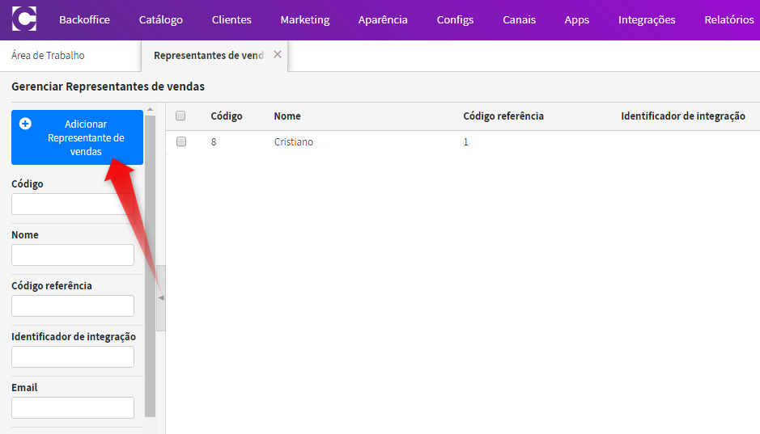Open the Catálogo menu
Image resolution: width=760 pixels, height=434 pixels.
tap(160, 20)
